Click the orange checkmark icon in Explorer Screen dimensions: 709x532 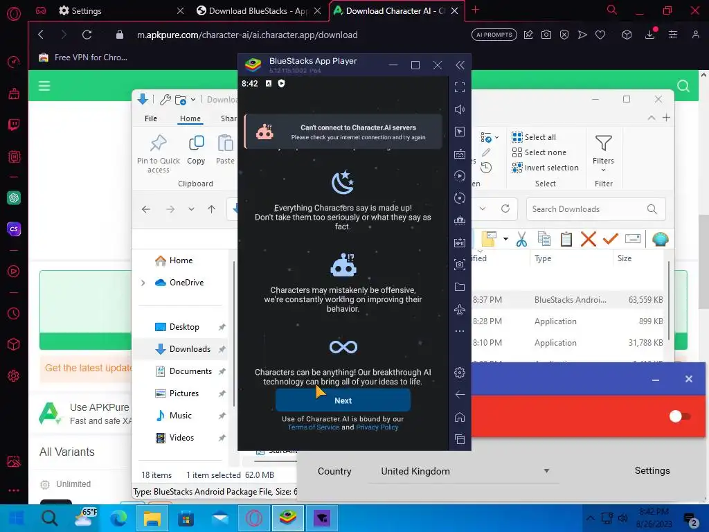pyautogui.click(x=611, y=238)
